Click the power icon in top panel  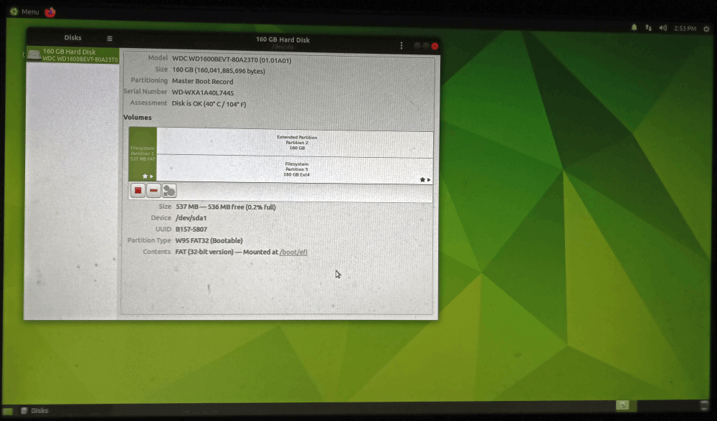click(706, 29)
